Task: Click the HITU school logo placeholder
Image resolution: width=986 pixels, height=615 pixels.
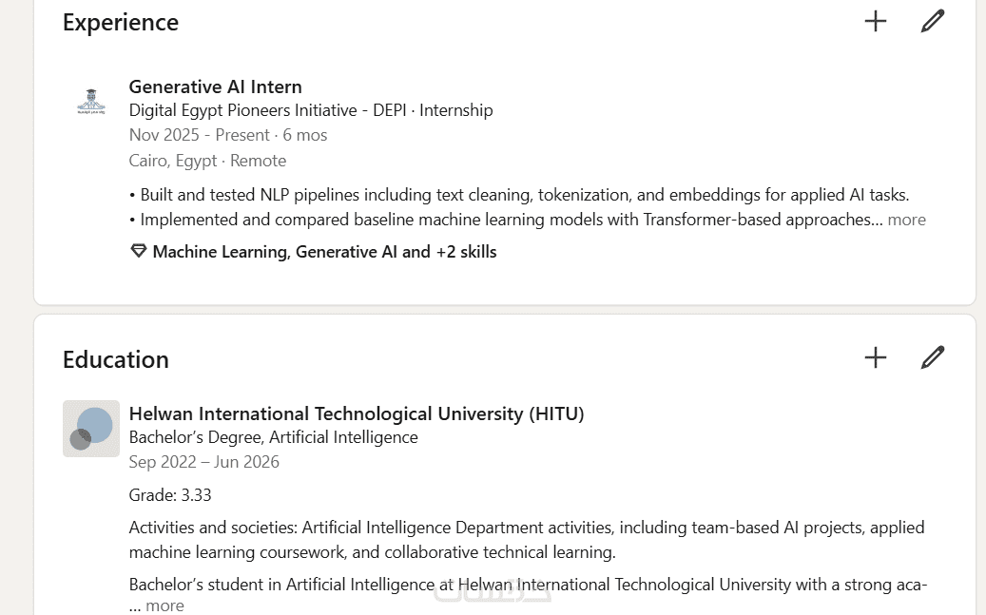Action: coord(91,429)
